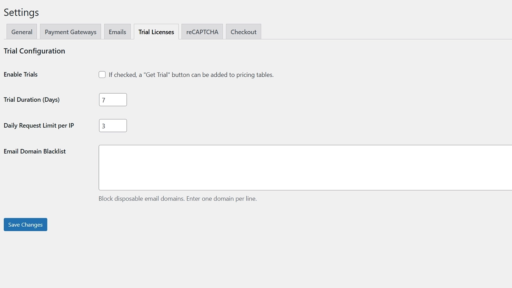Click the "Block disposable email domains" help text
The image size is (512, 288).
point(178,199)
